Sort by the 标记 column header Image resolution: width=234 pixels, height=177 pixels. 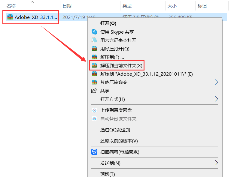tap(202, 6)
